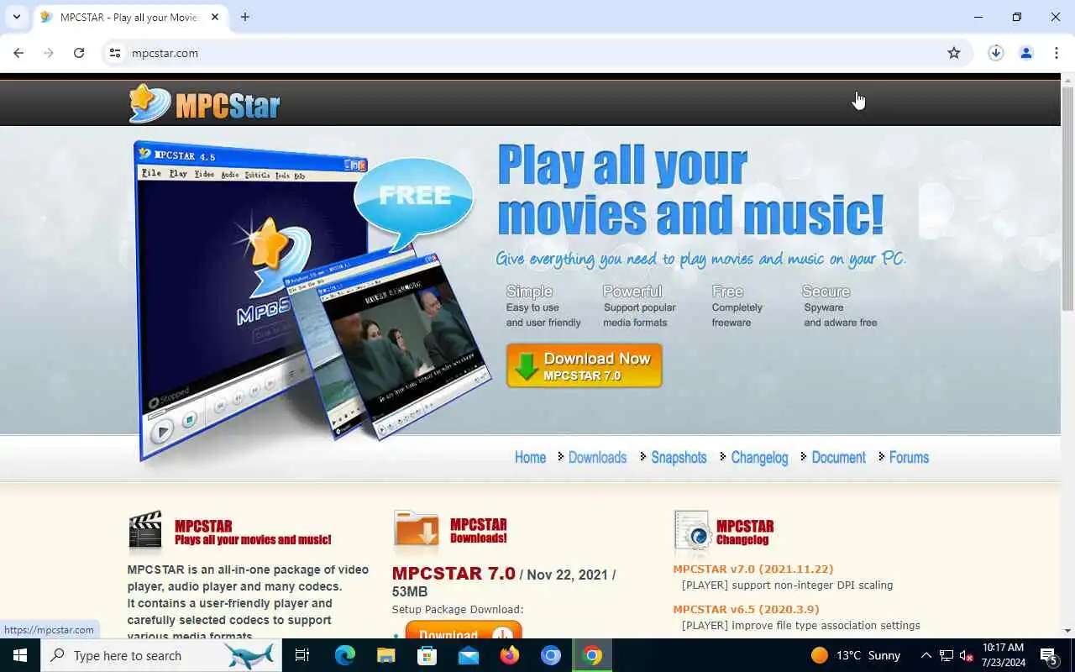Show hidden system tray icons
Screen dimensions: 1075x672
click(x=926, y=655)
